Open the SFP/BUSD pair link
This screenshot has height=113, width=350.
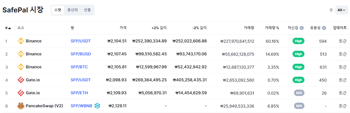81,54
